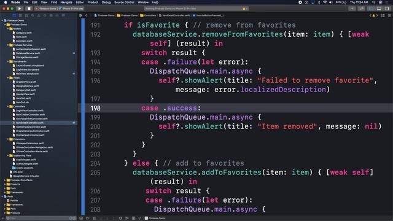Click the Wi-Fi icon in menu bar
The image size is (393, 221).
(x=325, y=2)
